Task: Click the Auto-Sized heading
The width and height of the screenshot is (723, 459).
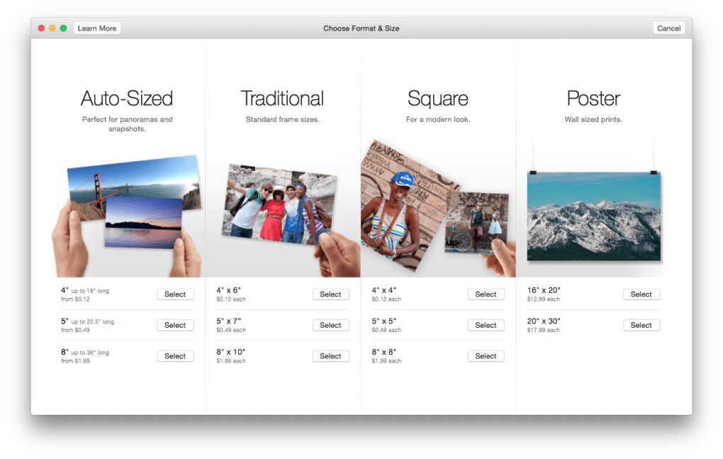Action: [127, 99]
